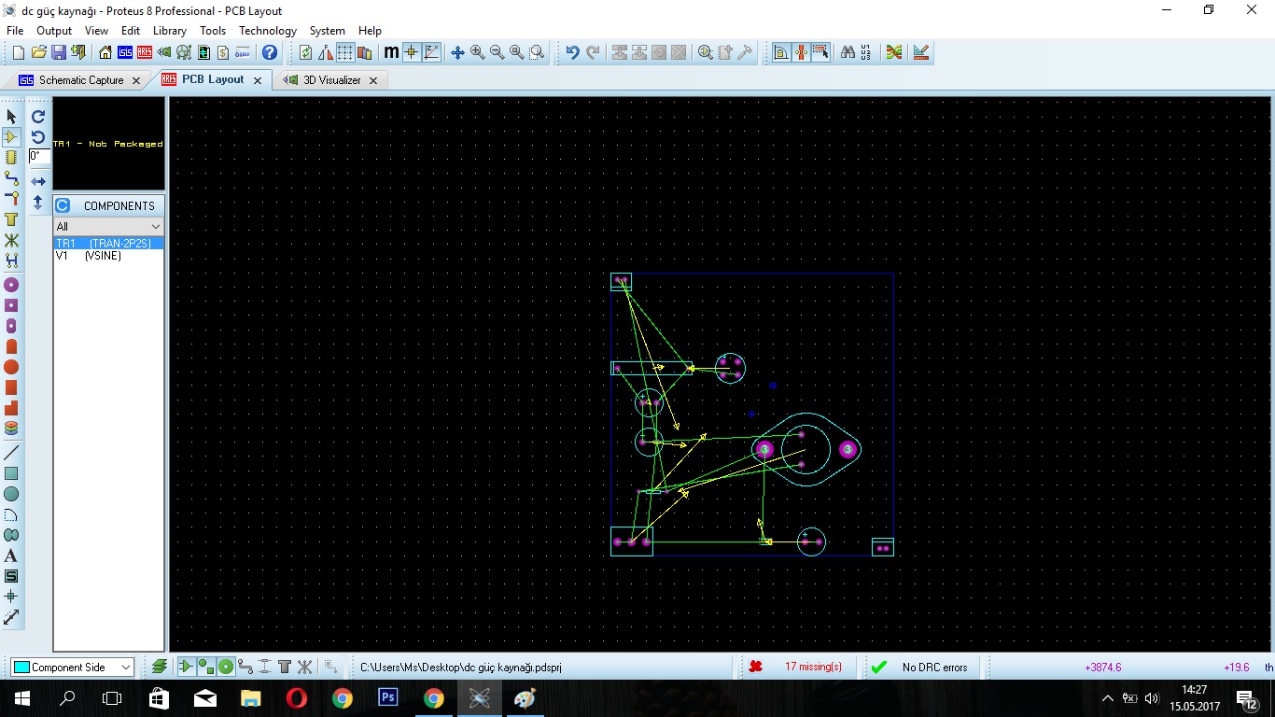
Task: Click the Y-Mirror vertical flip button
Action: [38, 202]
